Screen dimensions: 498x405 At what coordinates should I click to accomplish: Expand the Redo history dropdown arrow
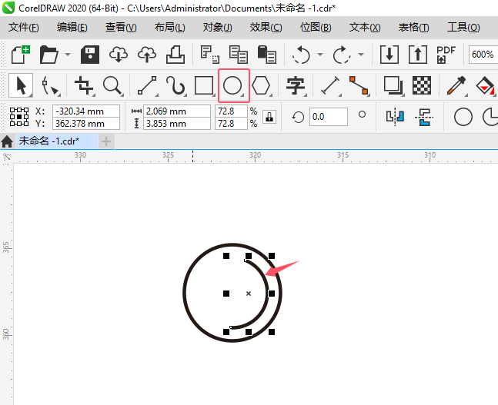(x=360, y=55)
